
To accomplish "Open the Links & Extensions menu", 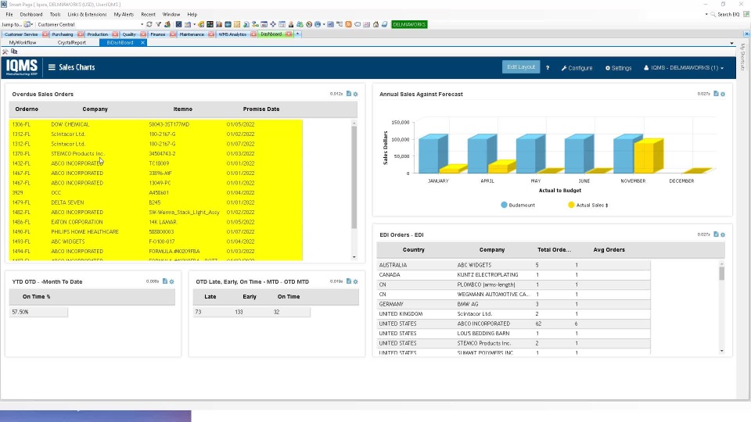I will [87, 14].
